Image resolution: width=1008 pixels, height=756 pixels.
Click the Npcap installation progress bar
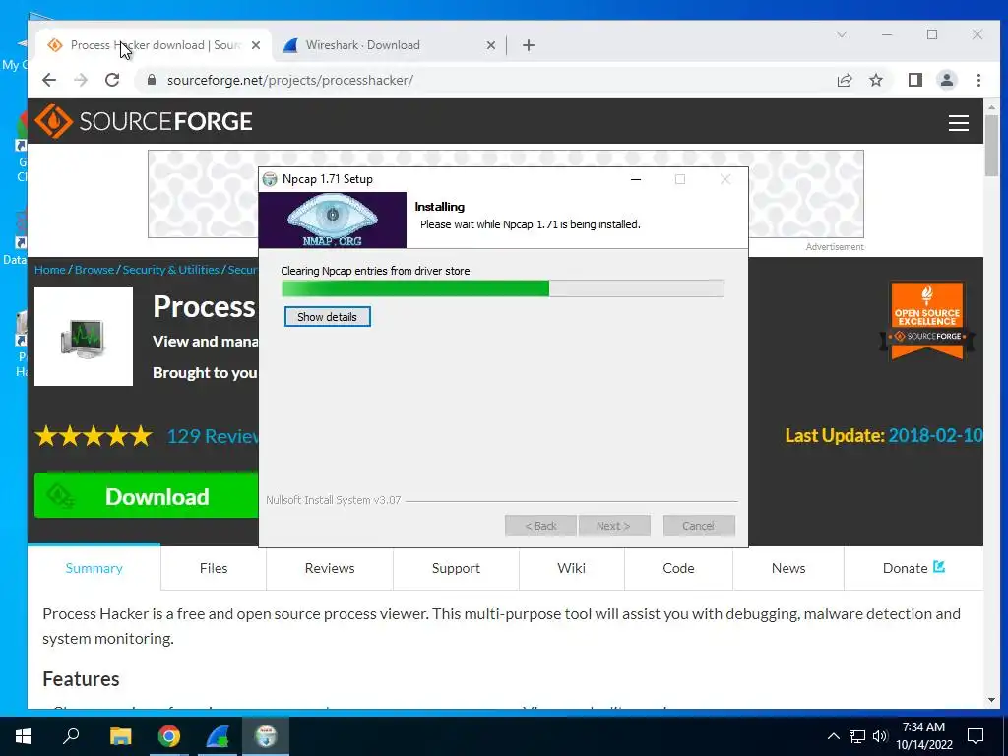tap(503, 288)
